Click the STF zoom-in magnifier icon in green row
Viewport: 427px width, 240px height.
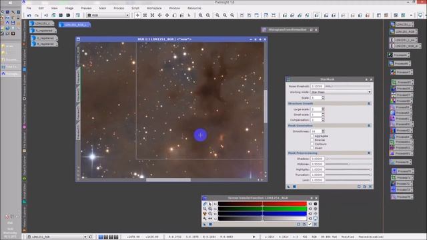[x=210, y=209]
